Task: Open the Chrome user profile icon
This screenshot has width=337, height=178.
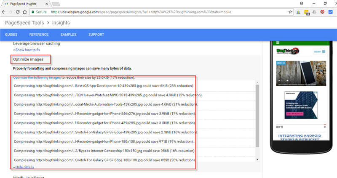Action: click(302, 3)
